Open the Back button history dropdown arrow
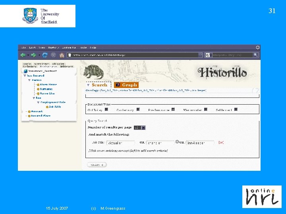The height and width of the screenshot is (214, 286). point(28,55)
